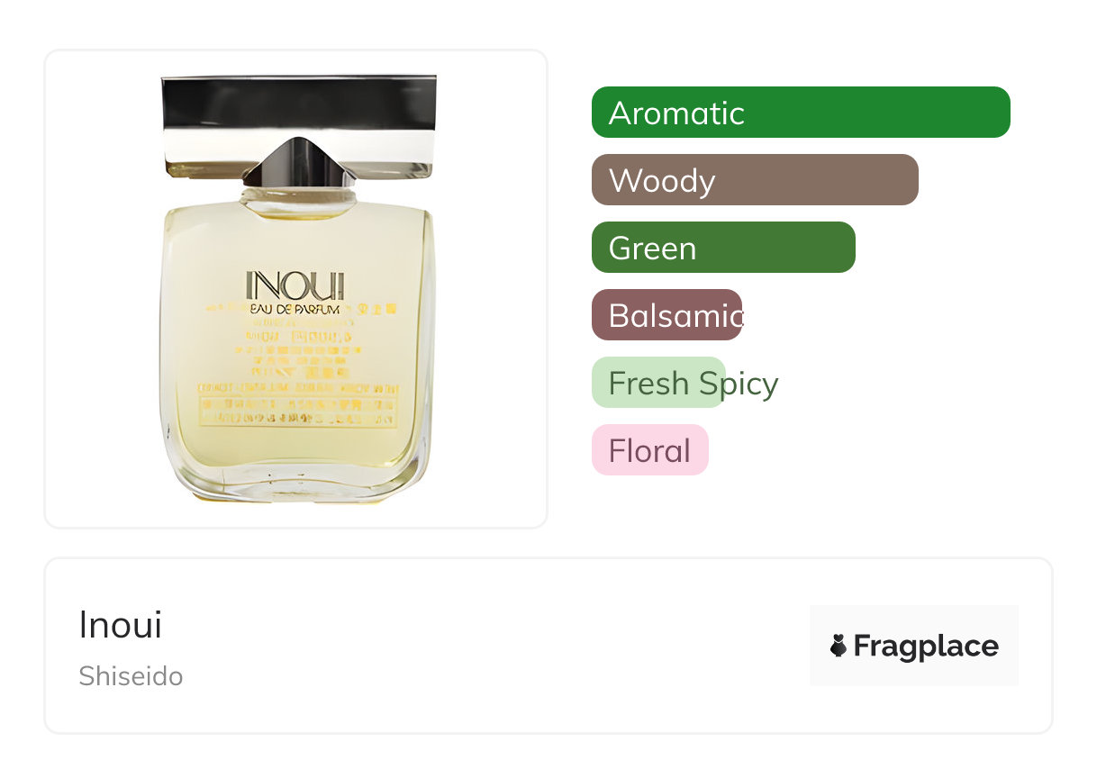Screen dimensions: 1097x778
Task: Click the EAU DE PARFUM text on bottle
Action: 295,310
